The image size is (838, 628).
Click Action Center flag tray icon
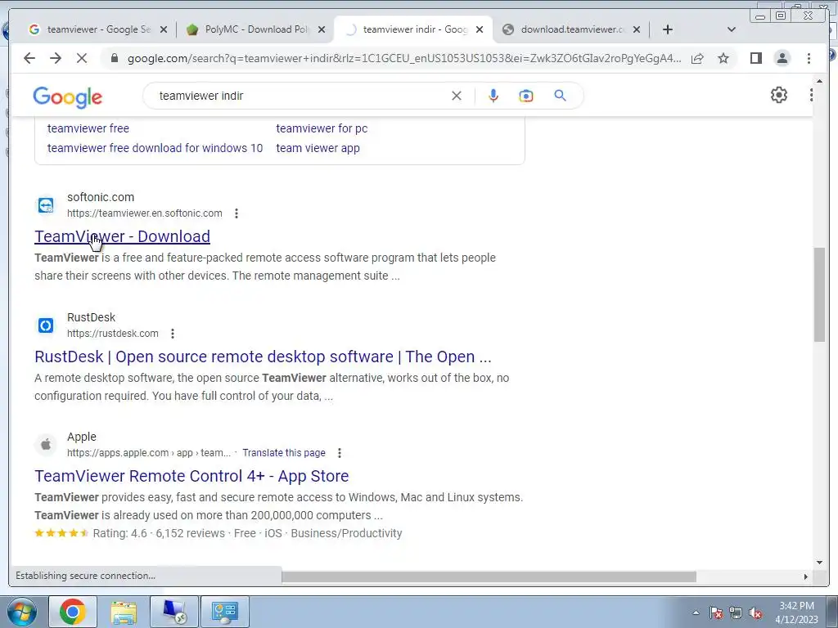click(716, 613)
